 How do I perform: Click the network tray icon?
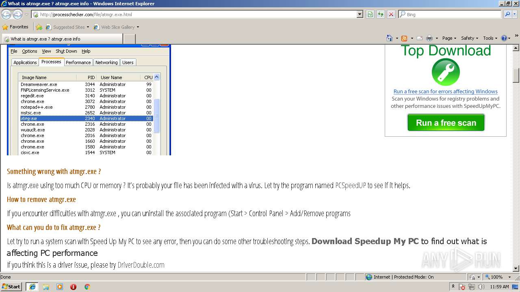[x=472, y=287]
